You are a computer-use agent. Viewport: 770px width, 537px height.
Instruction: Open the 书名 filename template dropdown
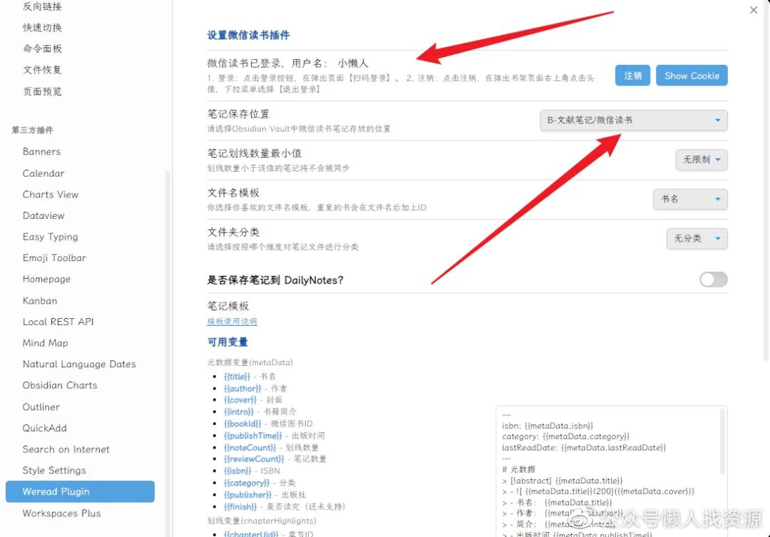click(x=690, y=199)
